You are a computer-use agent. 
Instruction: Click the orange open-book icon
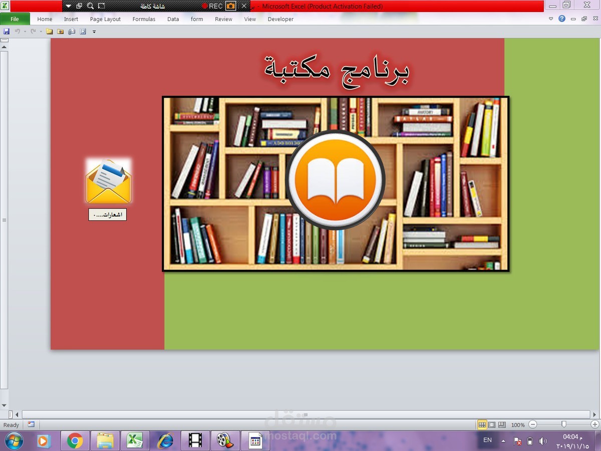coord(335,180)
